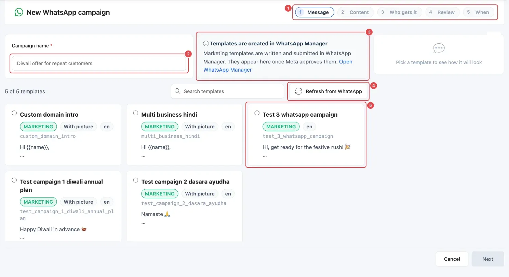Click With picture tag on Test campaign 1 card
509x277 pixels.
pos(79,202)
